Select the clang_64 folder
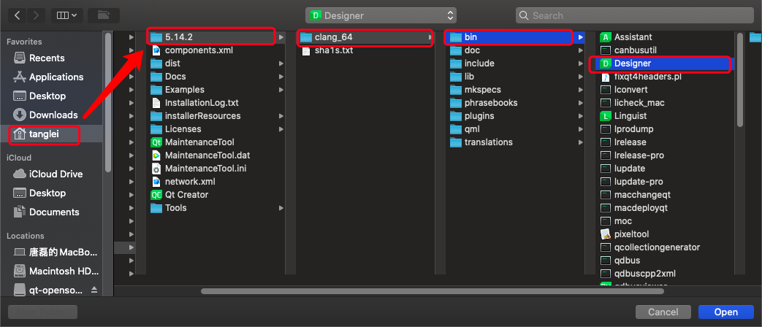762x327 pixels. pyautogui.click(x=365, y=37)
